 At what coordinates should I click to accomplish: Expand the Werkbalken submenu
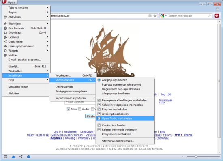26,71
